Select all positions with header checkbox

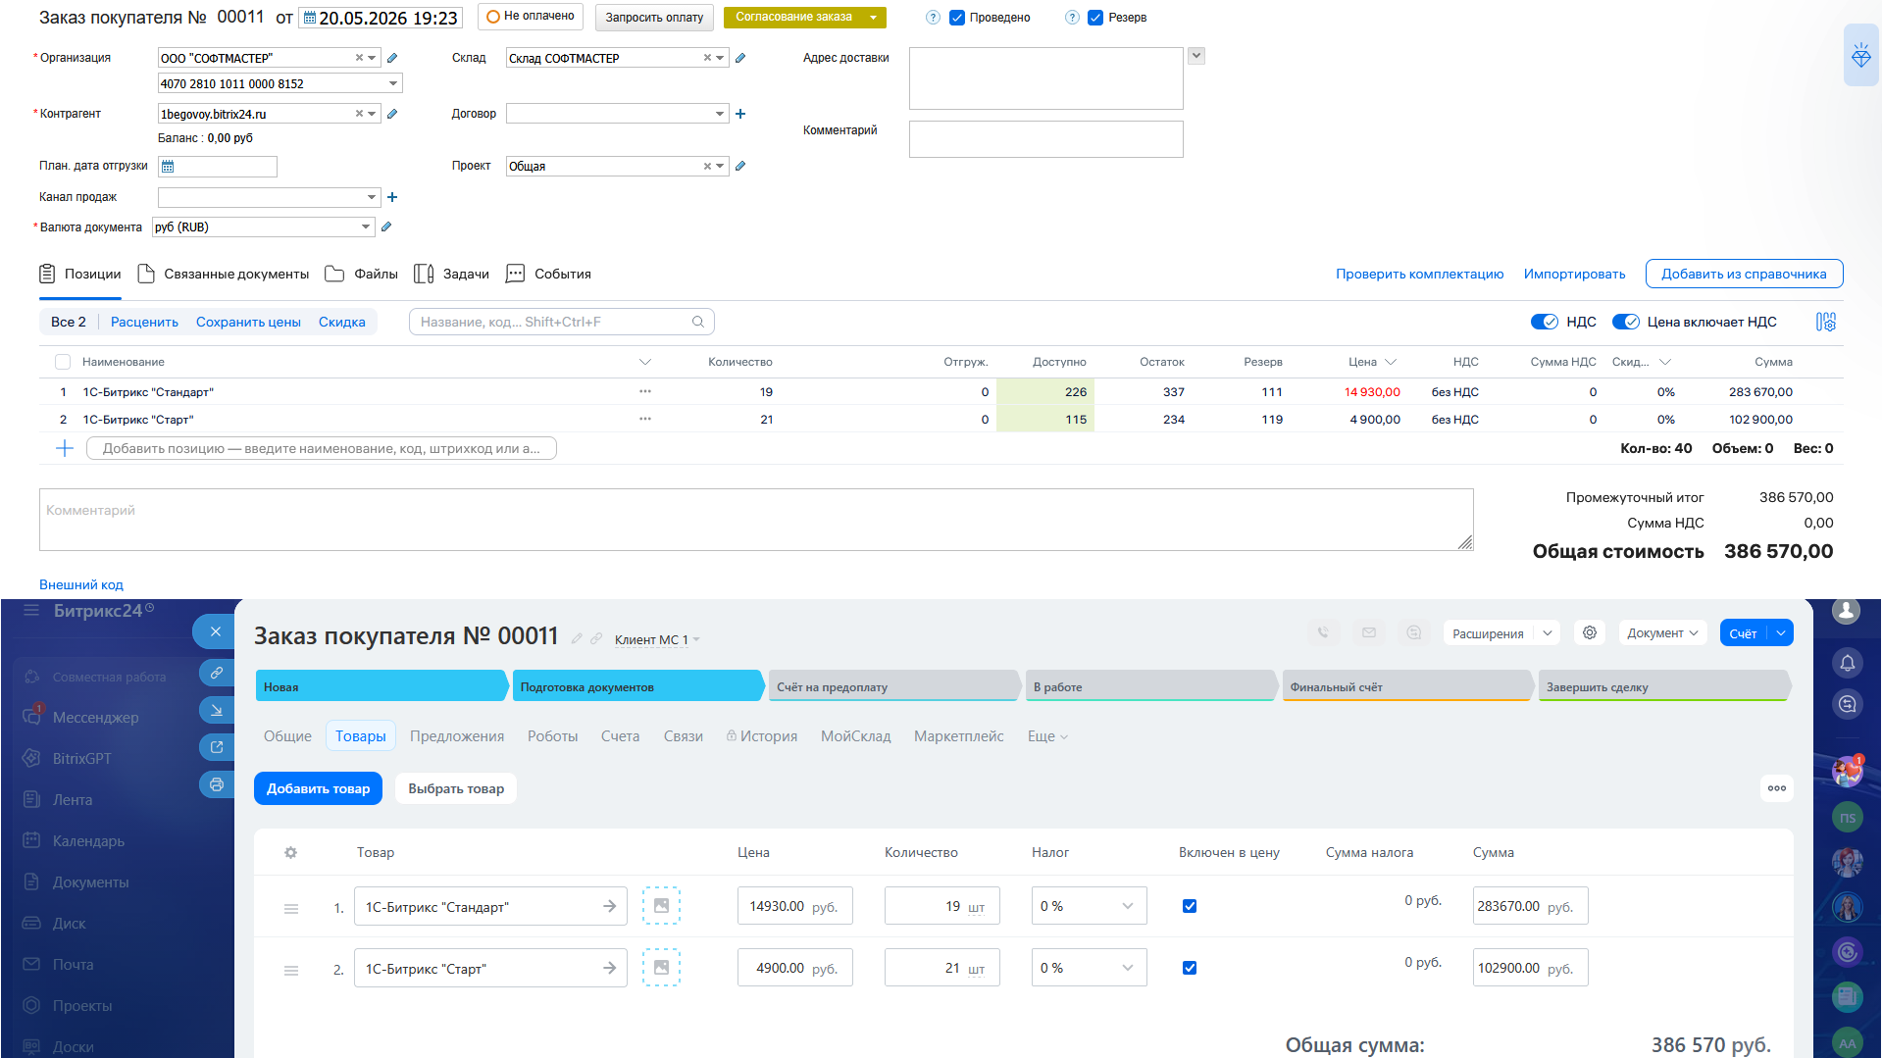(x=63, y=362)
